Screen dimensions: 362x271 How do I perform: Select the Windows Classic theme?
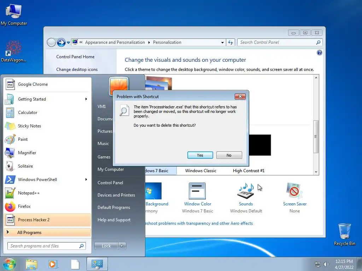click(x=201, y=171)
